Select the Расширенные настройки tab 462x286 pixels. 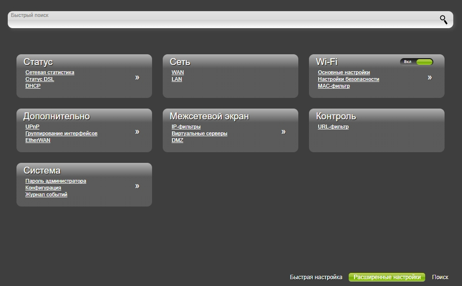coord(387,277)
